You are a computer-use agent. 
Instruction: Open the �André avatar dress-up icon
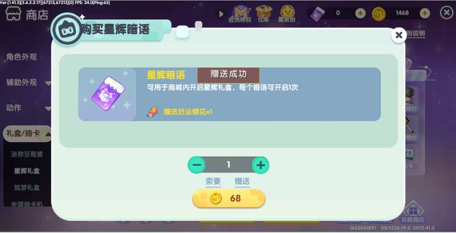287,14
